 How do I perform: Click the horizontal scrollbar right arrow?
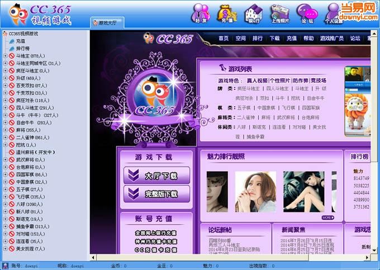pyautogui.click(x=367, y=257)
